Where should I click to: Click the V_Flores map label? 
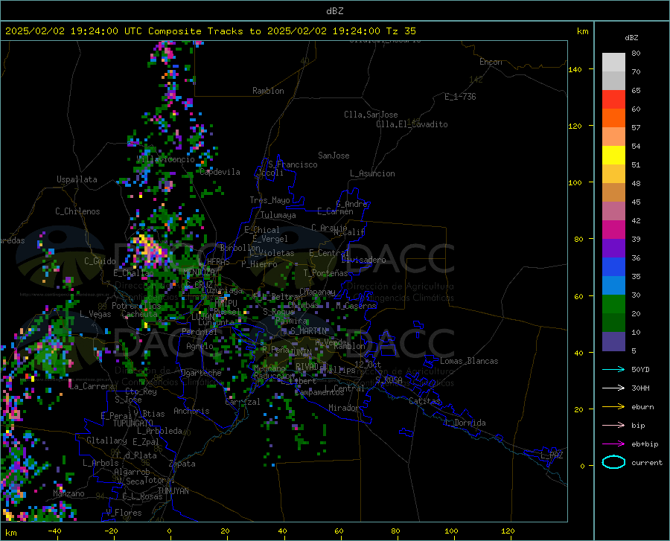point(124,513)
